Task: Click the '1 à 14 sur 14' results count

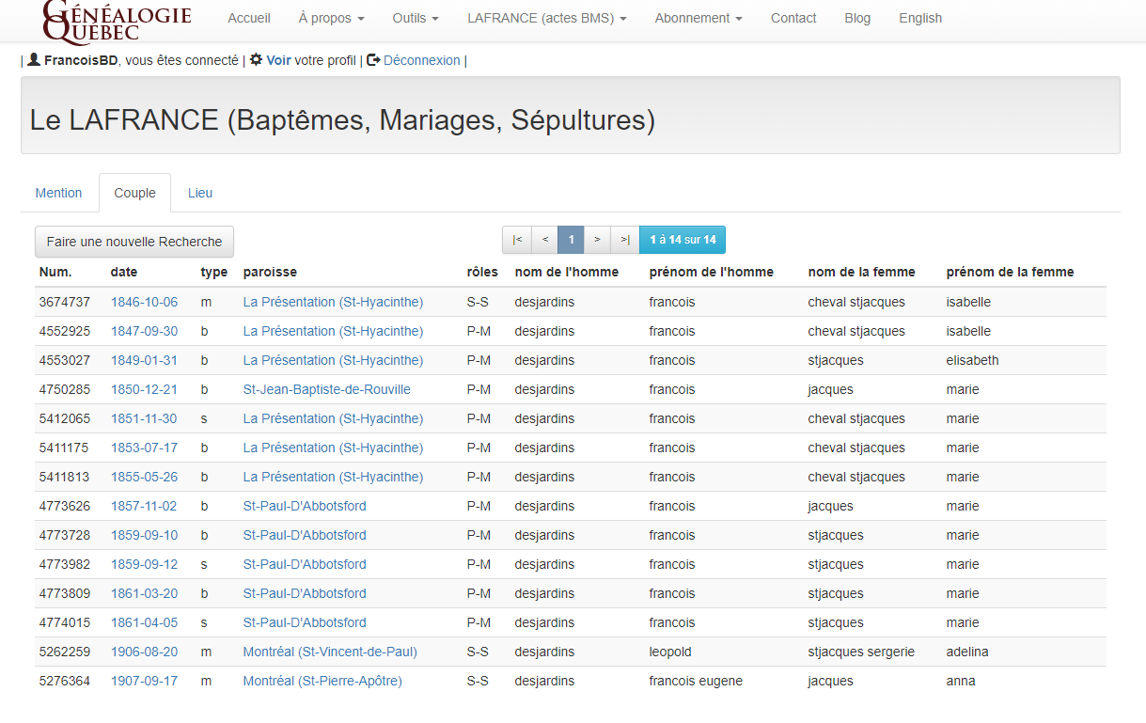Action: pos(683,240)
